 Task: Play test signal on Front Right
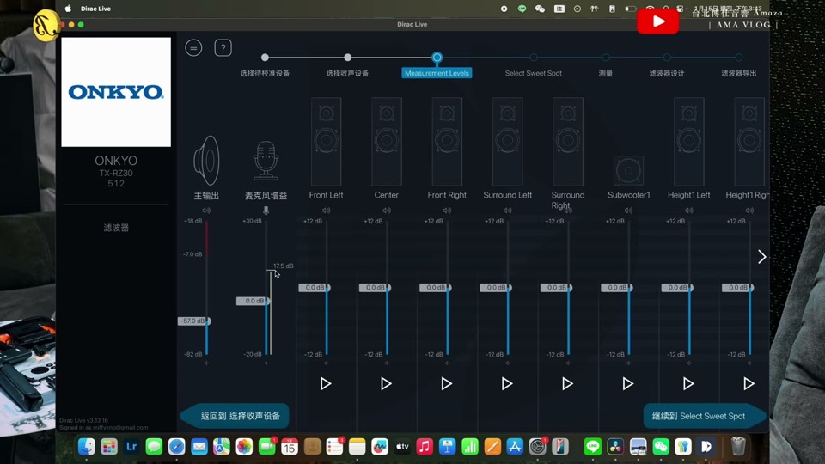tap(447, 383)
